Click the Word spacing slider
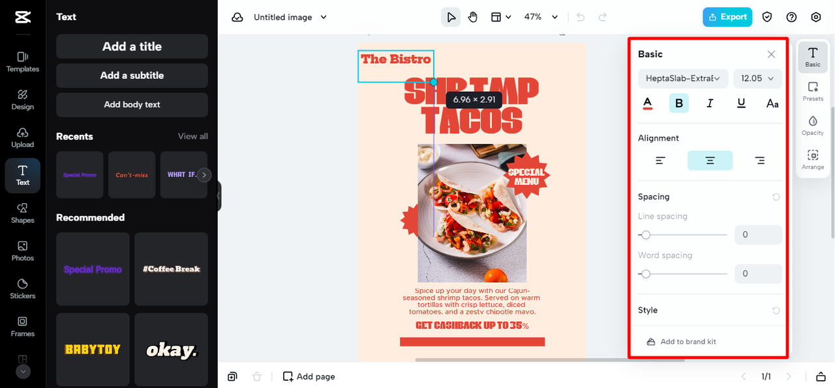Viewport: 835px width, 388px height. point(682,274)
